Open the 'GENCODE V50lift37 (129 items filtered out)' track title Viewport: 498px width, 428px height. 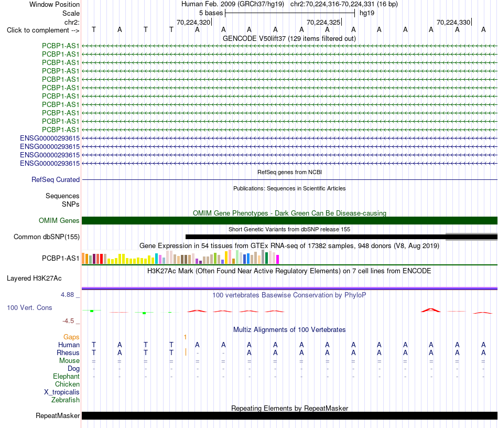[x=289, y=38]
